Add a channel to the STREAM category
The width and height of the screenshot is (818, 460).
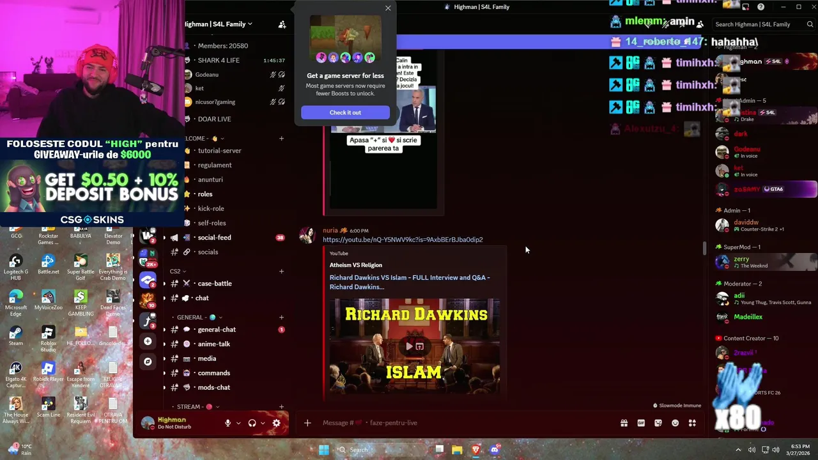282,407
